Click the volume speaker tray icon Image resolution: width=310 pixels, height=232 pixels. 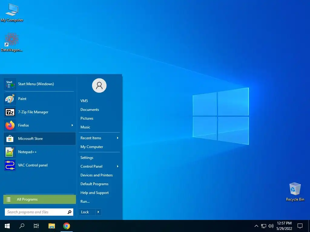(271, 226)
